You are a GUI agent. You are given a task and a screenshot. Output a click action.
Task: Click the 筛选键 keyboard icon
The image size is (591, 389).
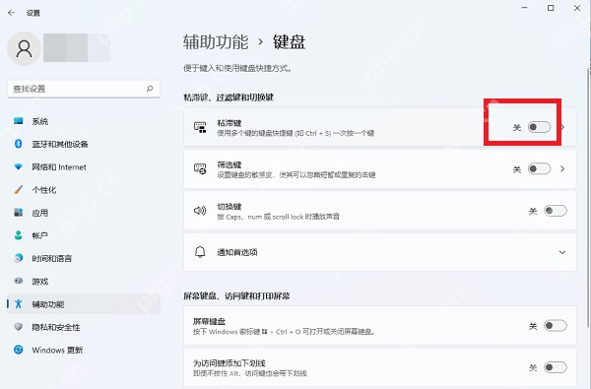[x=200, y=168]
